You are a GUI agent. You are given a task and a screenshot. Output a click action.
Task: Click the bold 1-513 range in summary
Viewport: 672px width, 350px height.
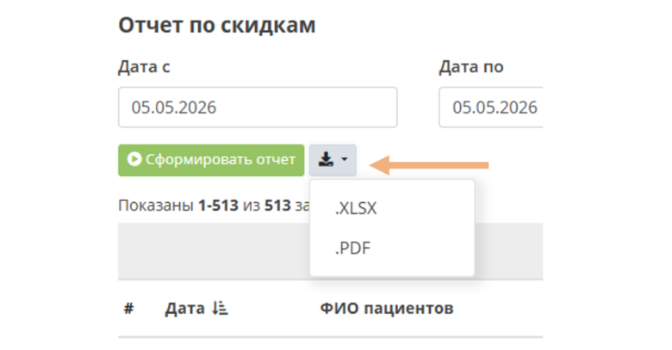[x=218, y=206]
